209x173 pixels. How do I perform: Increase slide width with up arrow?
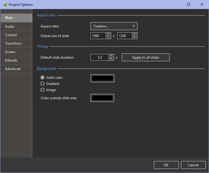[x=108, y=34]
